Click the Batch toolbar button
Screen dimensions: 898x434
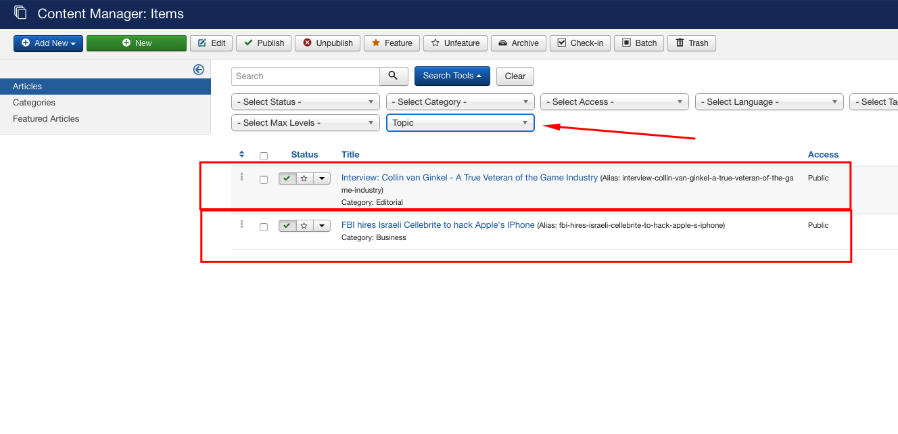coord(639,43)
